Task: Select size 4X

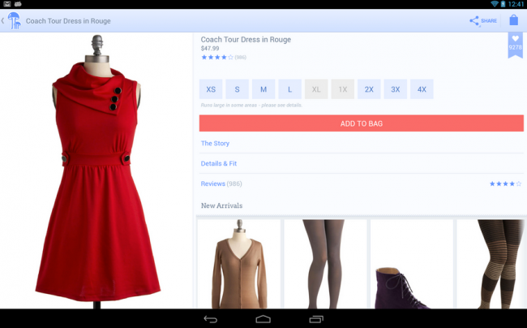Action: tap(421, 89)
